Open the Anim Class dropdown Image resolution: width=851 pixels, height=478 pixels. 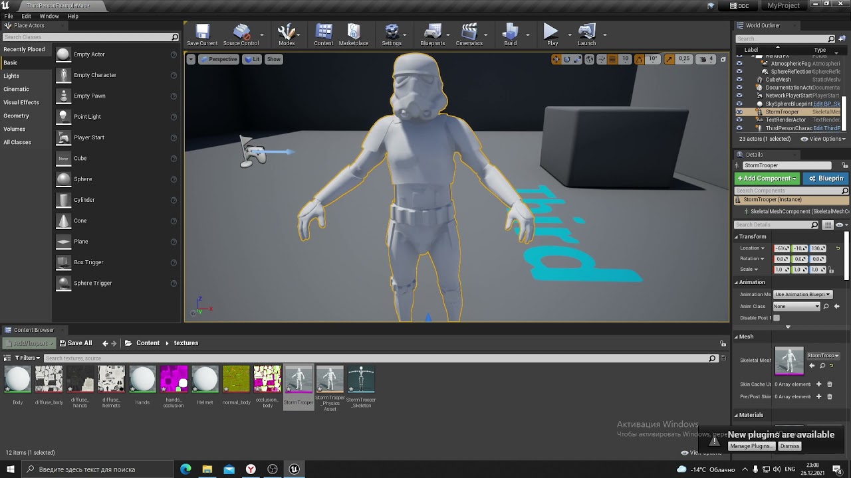click(x=796, y=306)
